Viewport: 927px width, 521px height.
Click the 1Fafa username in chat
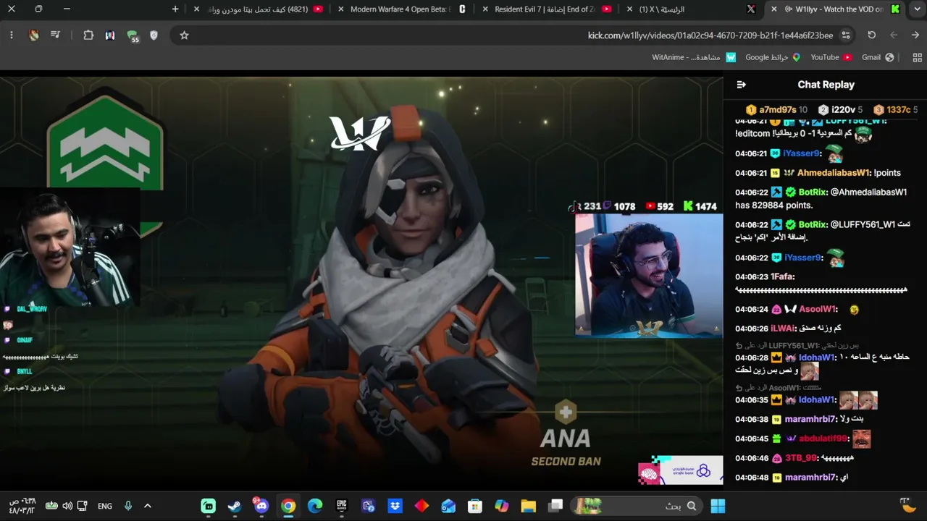tap(782, 276)
